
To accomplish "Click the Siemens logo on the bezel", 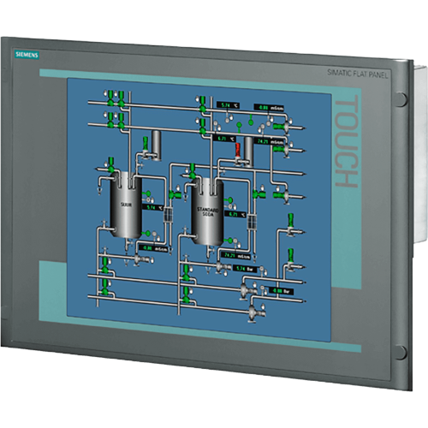I will pyautogui.click(x=27, y=55).
